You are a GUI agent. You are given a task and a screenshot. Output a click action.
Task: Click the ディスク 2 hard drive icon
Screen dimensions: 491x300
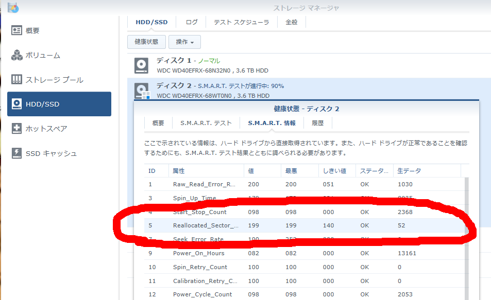click(x=142, y=91)
